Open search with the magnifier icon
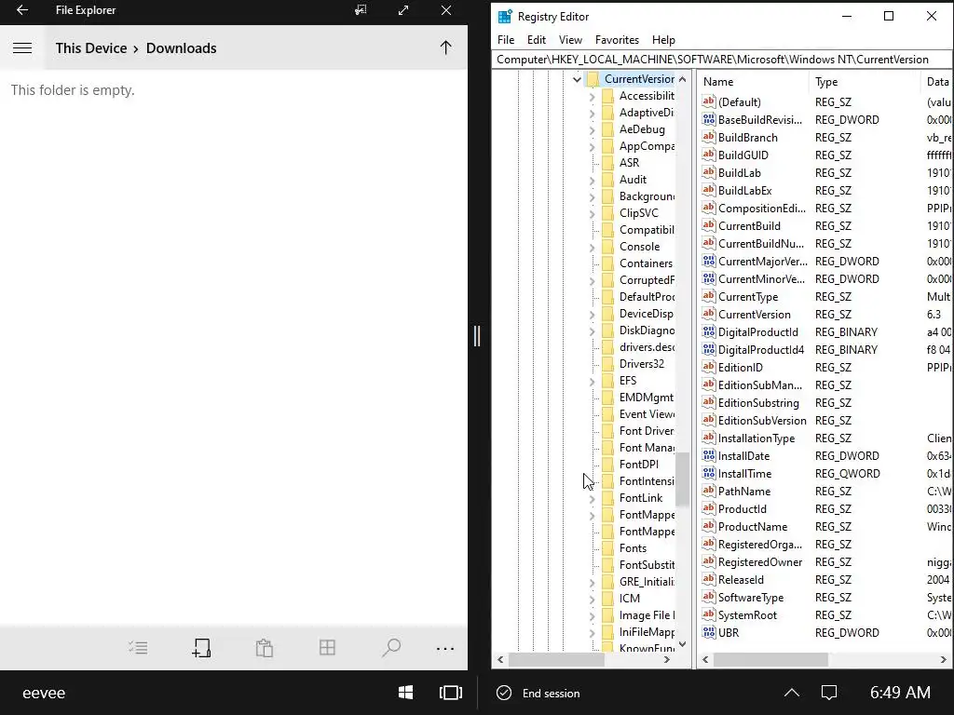The image size is (954, 715). 390,648
